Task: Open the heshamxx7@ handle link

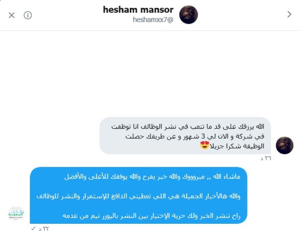Action: [153, 19]
